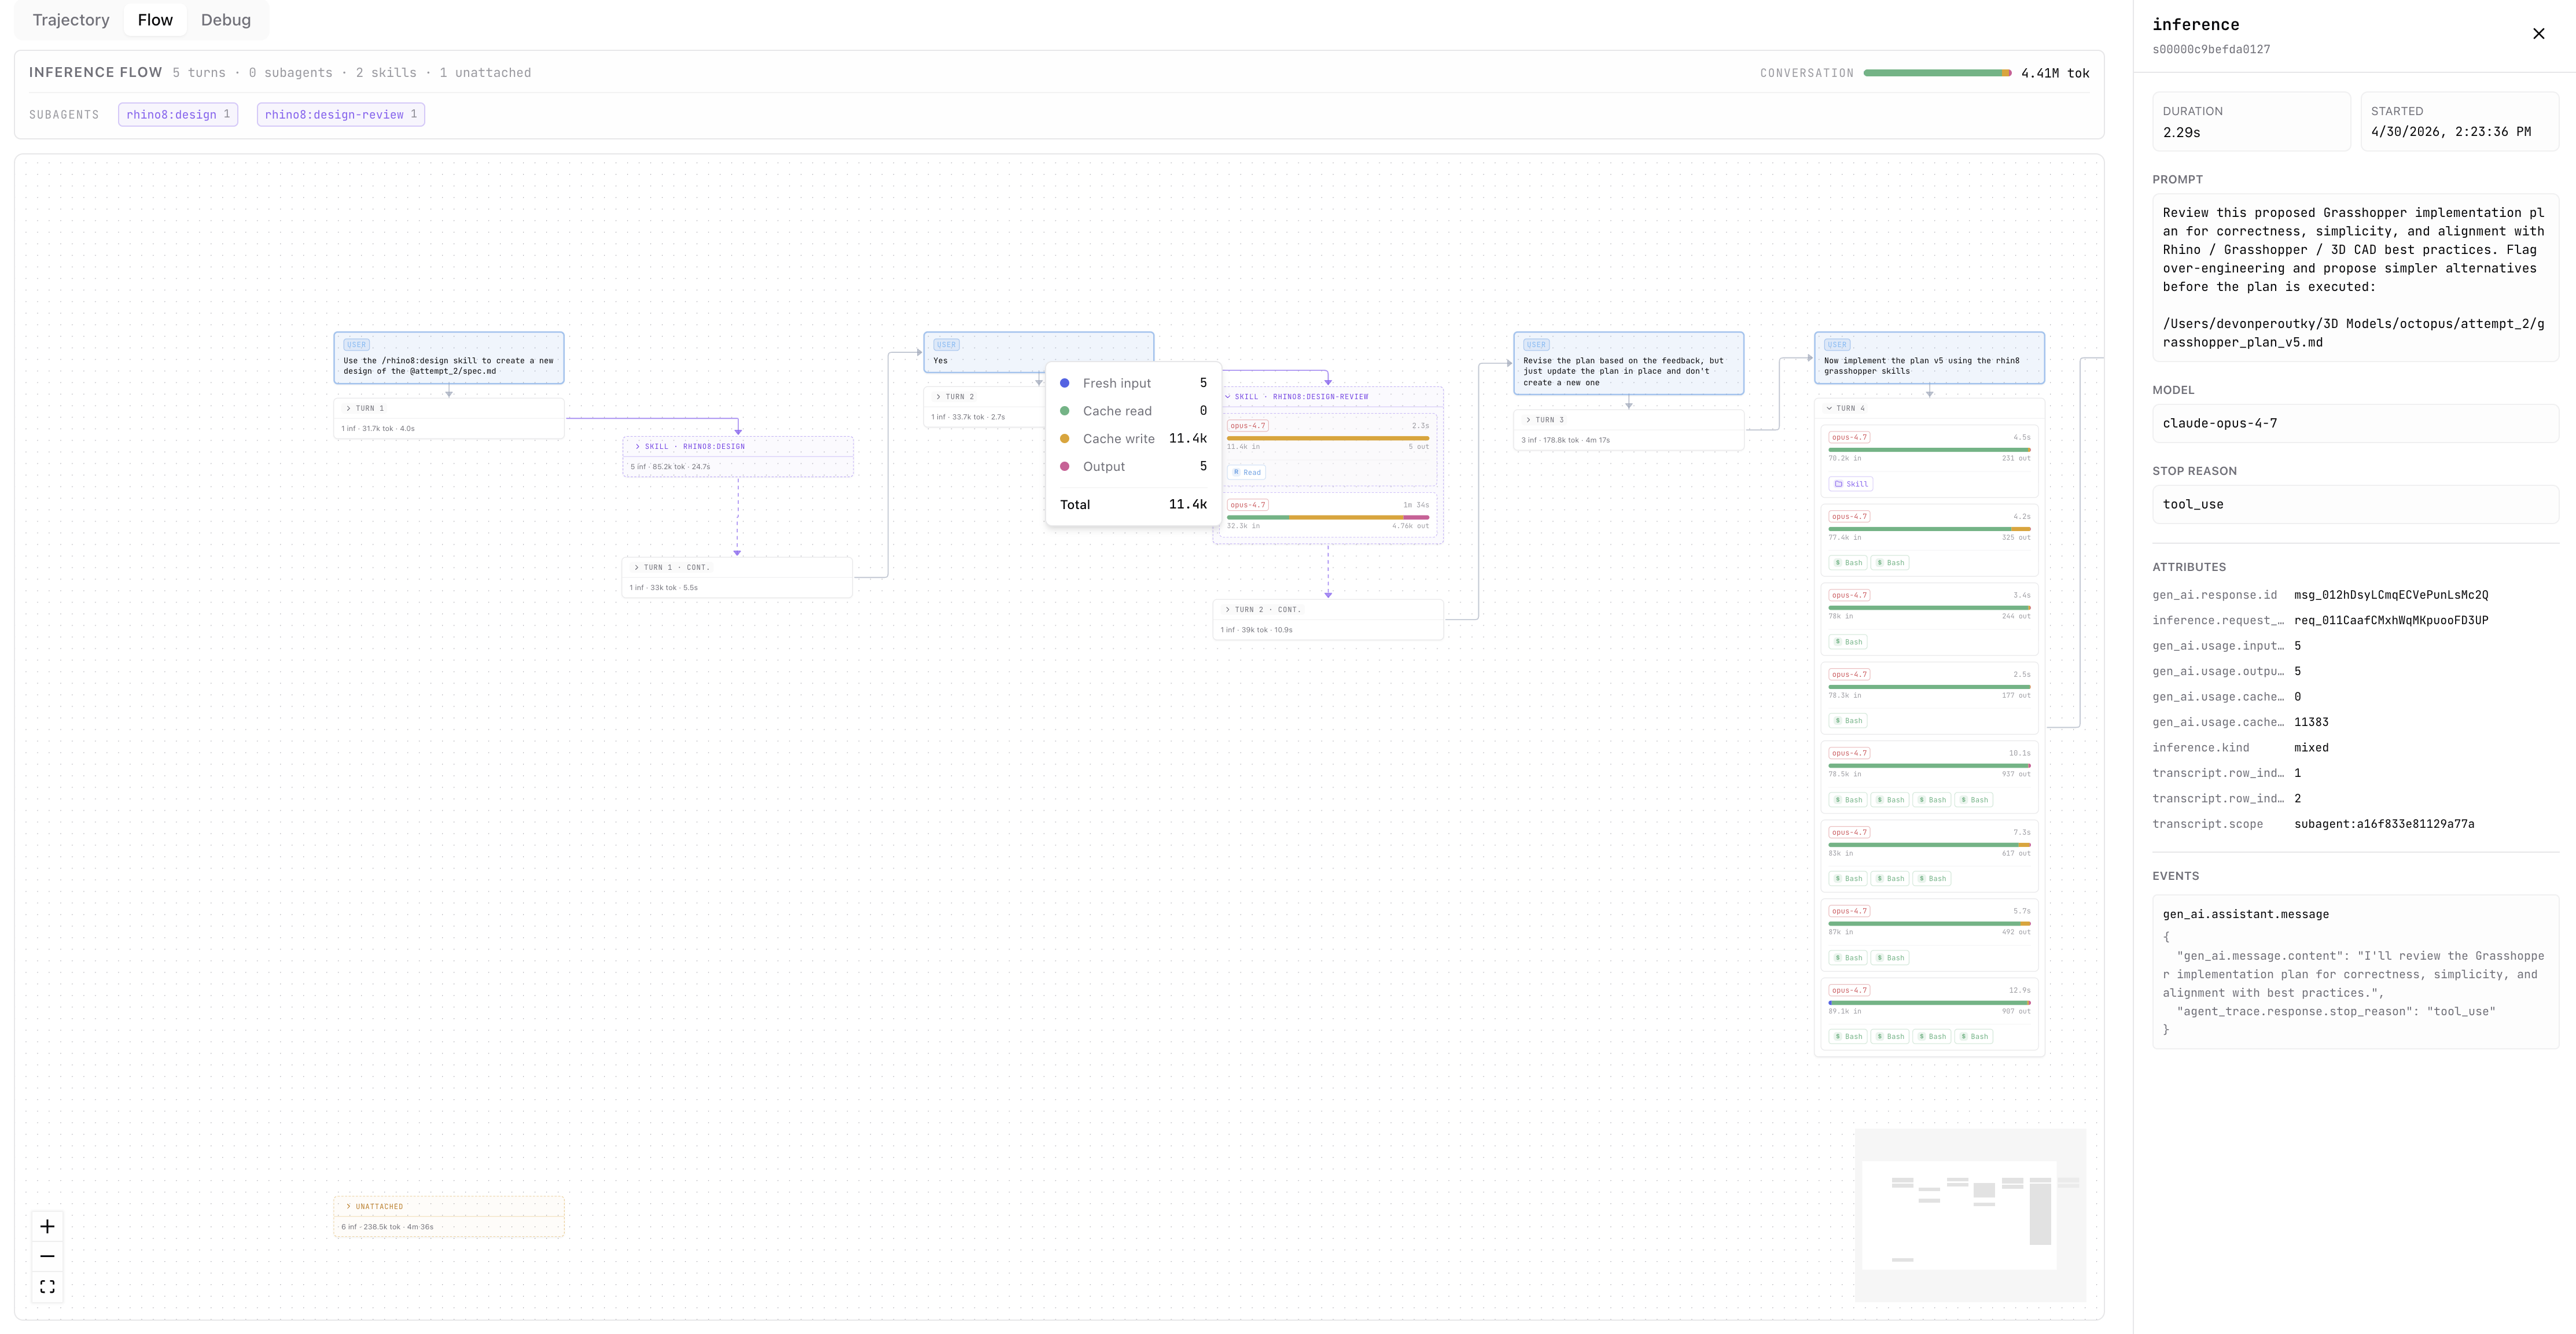The height and width of the screenshot is (1334, 2576).
Task: Click the '6 inf · 238.5k tok · 4m 36s' summary
Action: 387,1227
